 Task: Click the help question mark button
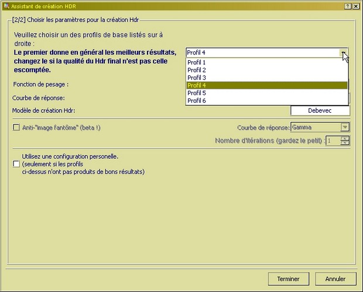click(348, 5)
